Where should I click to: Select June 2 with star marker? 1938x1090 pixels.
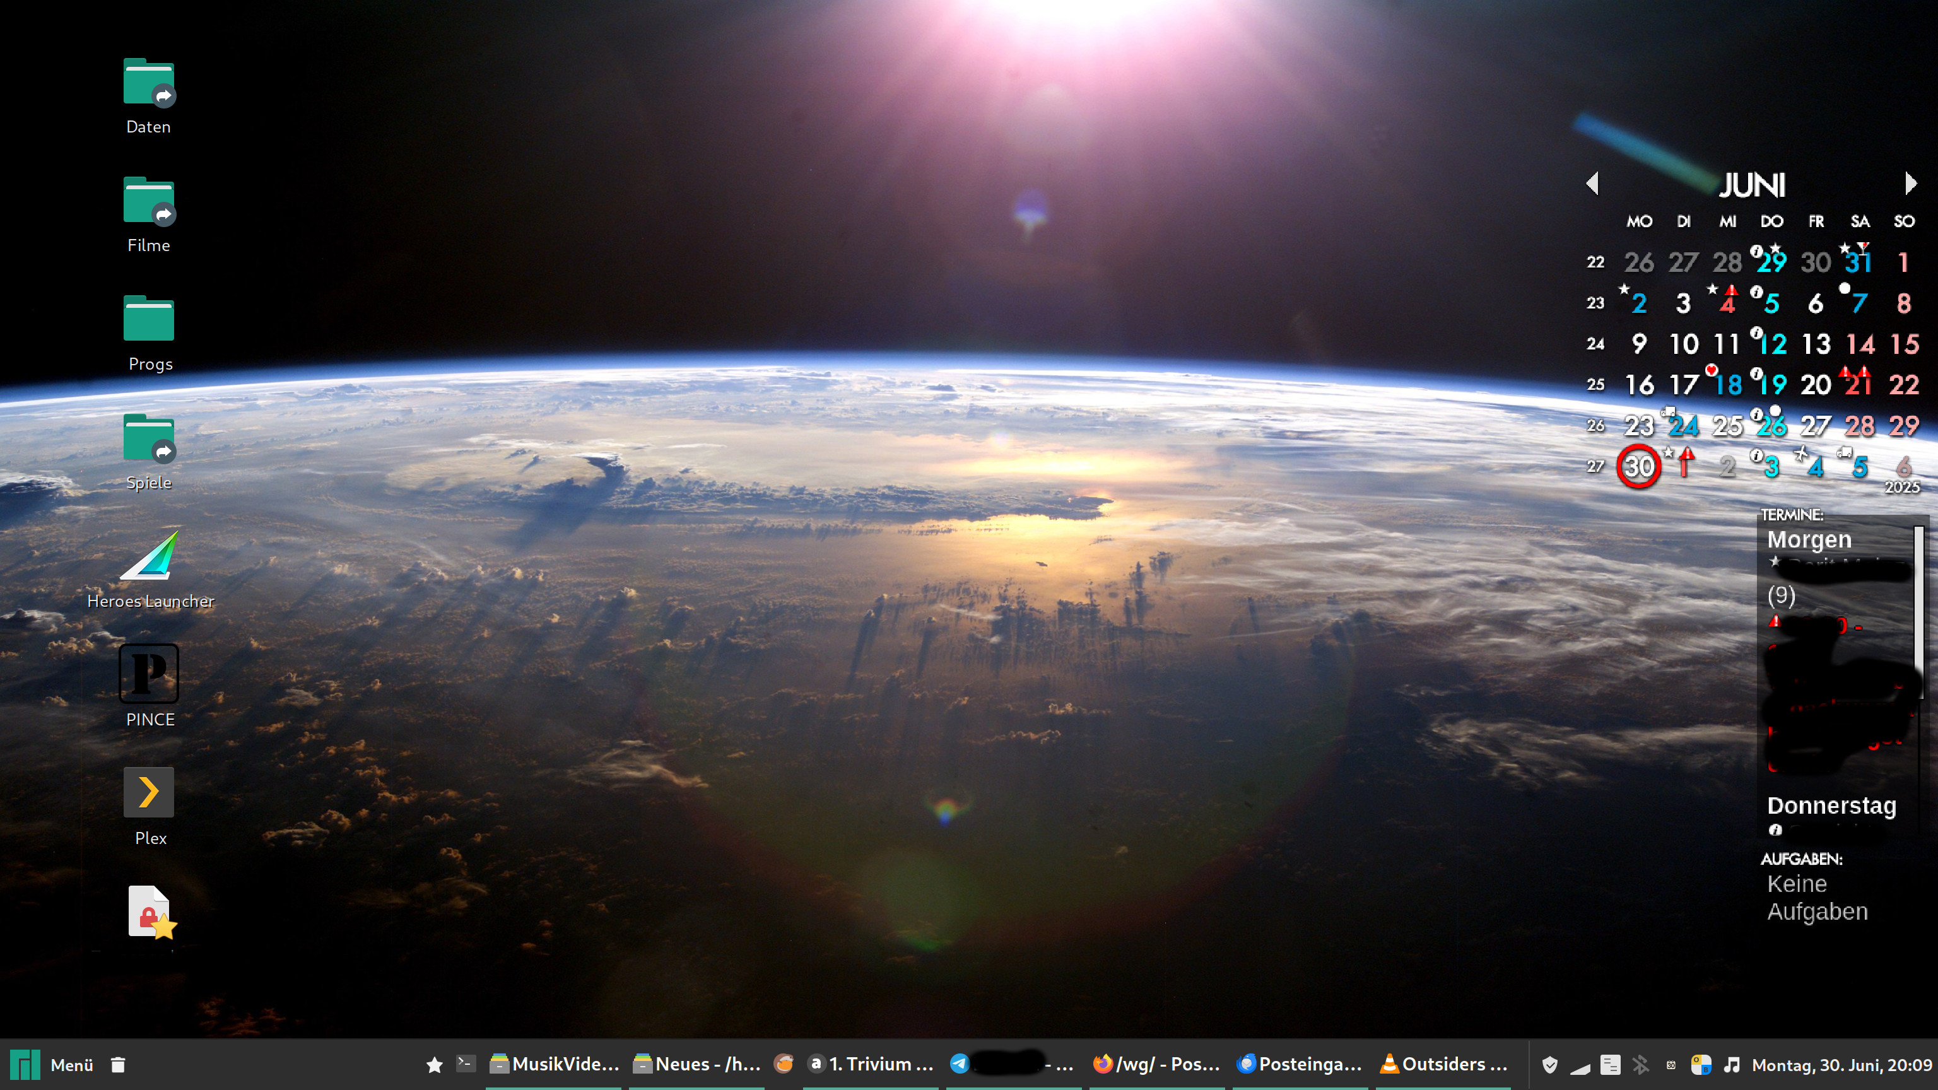[x=1640, y=303]
